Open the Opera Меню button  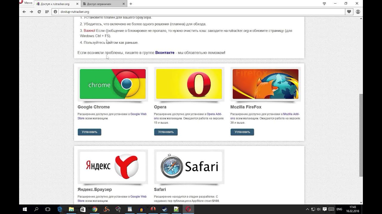pyautogui.click(x=26, y=3)
